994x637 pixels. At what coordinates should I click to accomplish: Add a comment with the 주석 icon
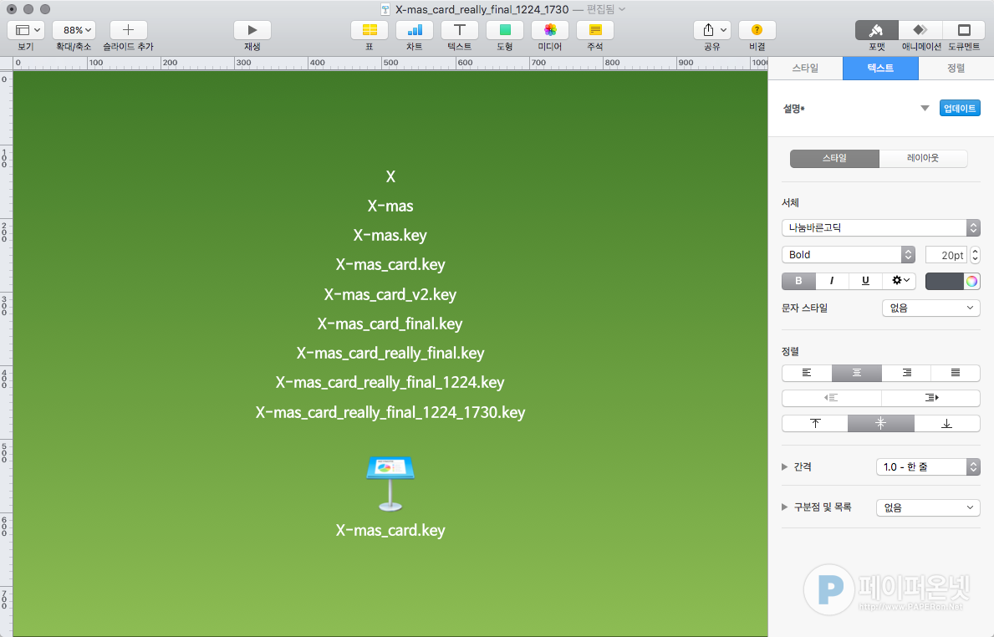[x=594, y=32]
